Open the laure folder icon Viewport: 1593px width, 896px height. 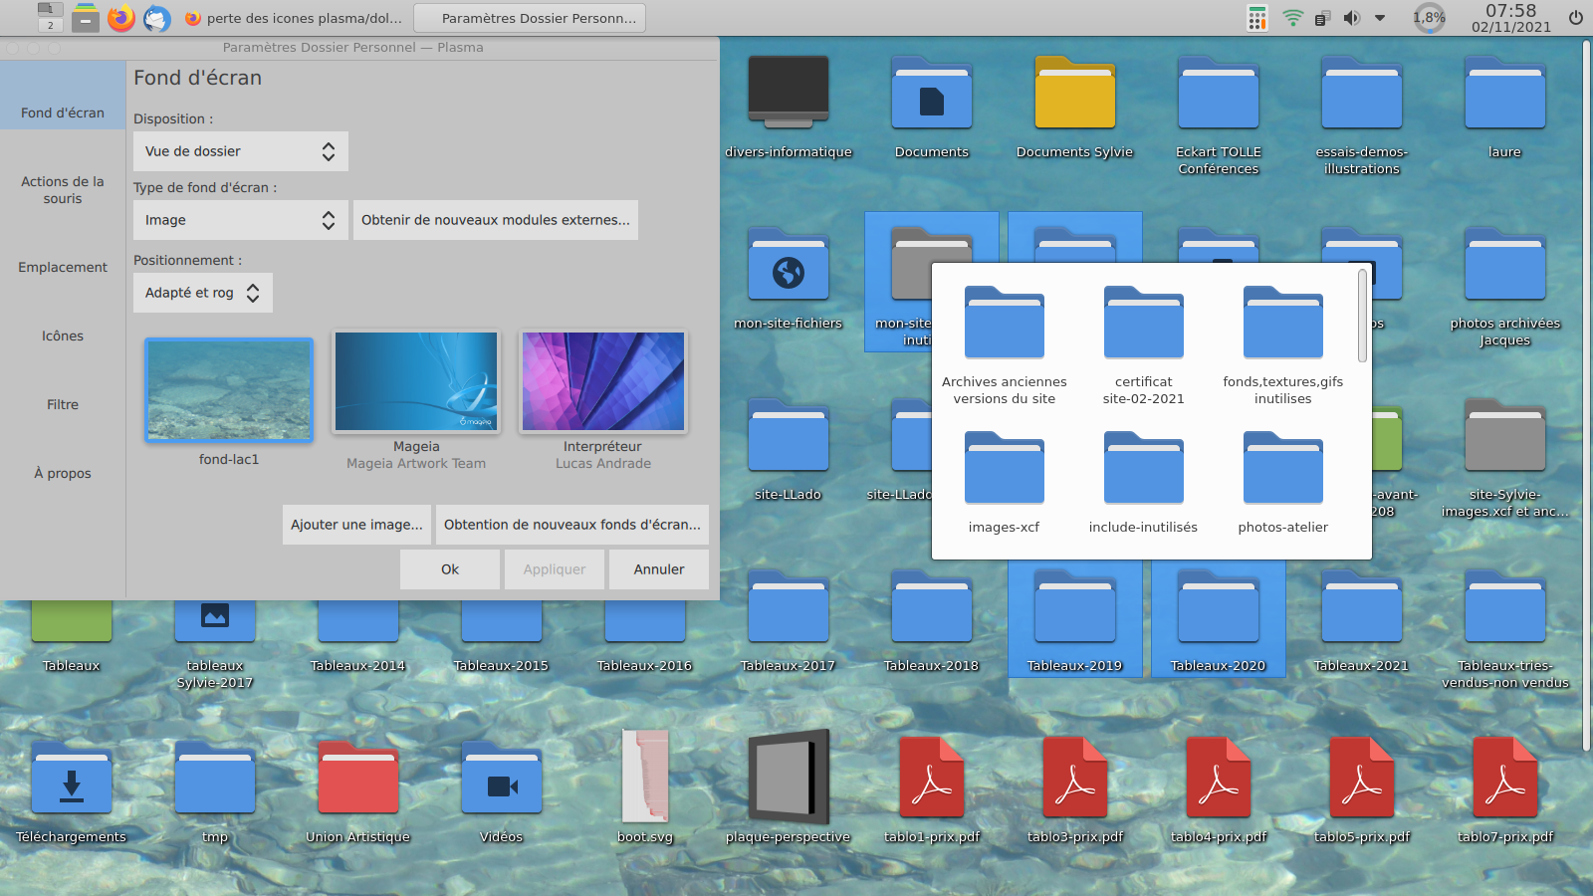(x=1505, y=93)
